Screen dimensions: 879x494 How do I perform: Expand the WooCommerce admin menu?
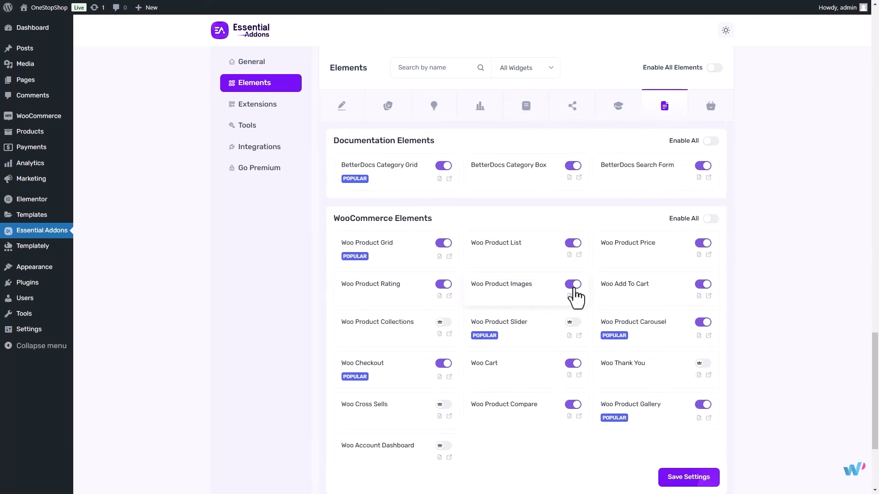[x=38, y=116]
